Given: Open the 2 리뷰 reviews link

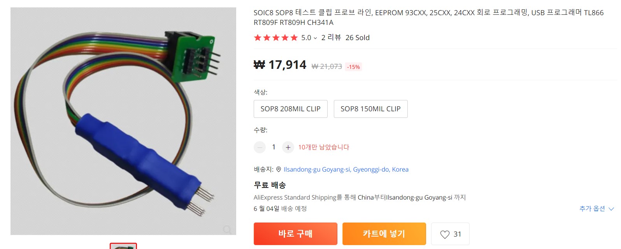Looking at the screenshot, I should (x=331, y=38).
